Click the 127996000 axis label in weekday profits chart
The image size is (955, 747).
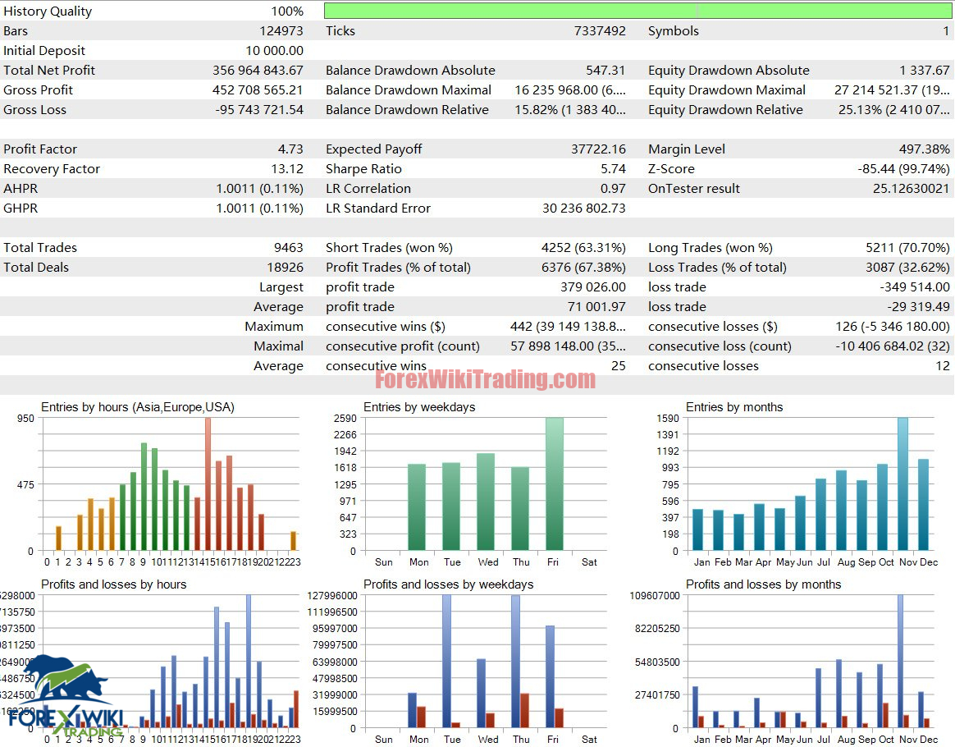(332, 595)
